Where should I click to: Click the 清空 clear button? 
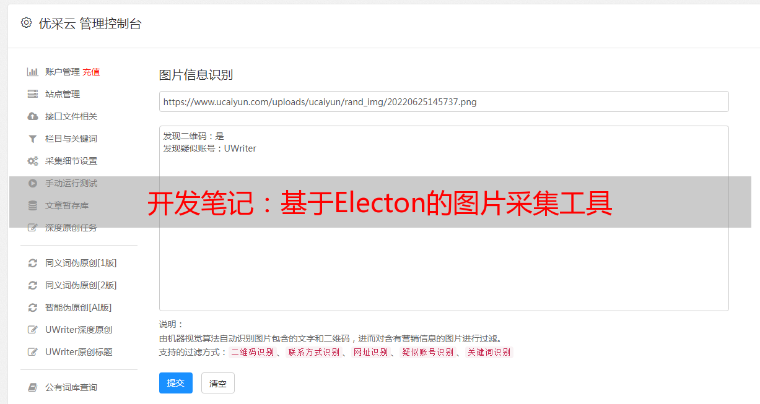pyautogui.click(x=218, y=383)
